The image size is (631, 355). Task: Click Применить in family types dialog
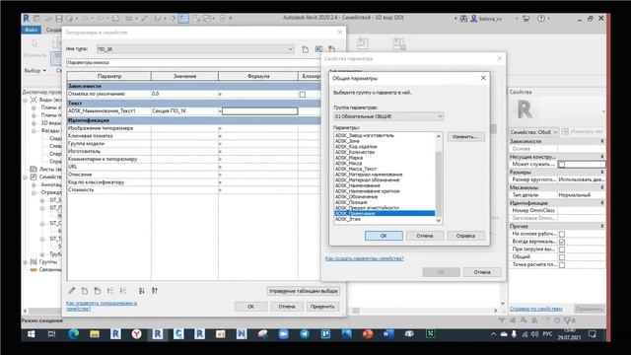[x=322, y=307]
